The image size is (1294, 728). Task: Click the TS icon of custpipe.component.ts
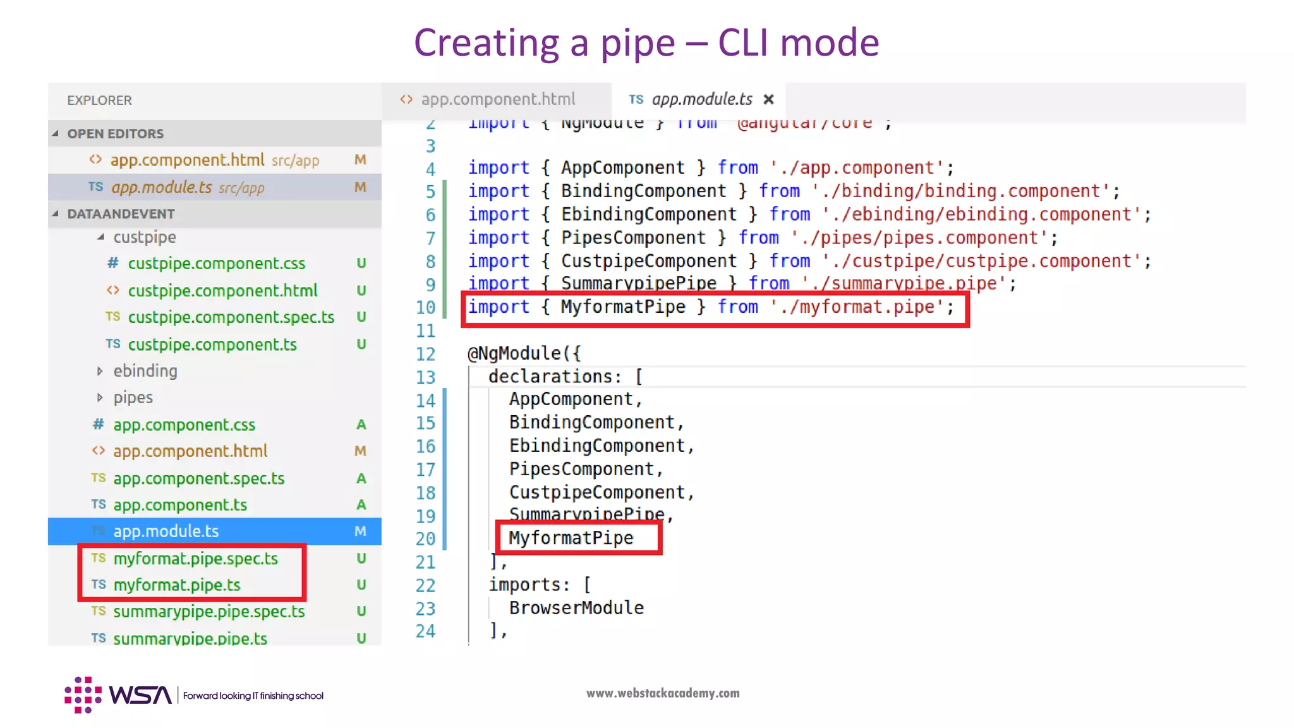(112, 343)
